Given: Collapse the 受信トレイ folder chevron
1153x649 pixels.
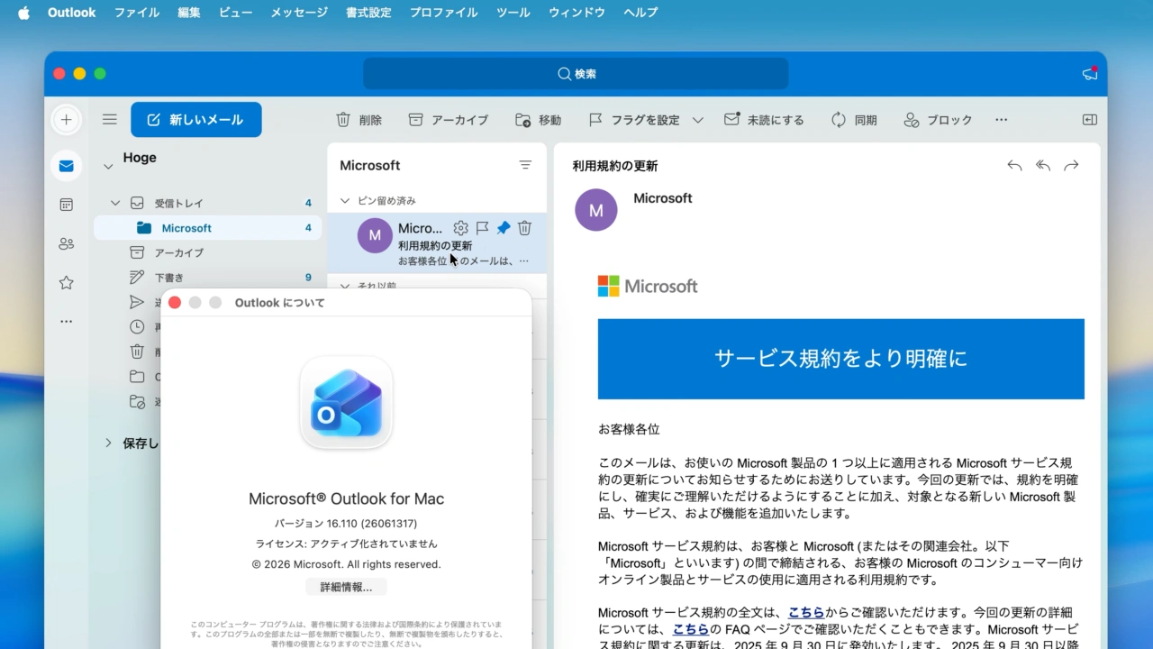Looking at the screenshot, I should click(114, 203).
